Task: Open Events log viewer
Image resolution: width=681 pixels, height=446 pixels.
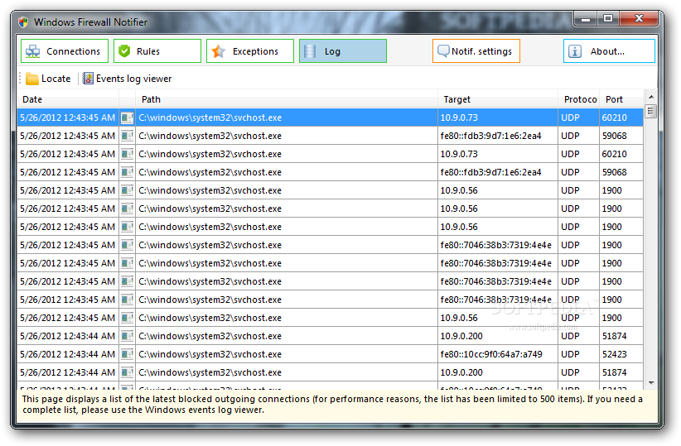Action: pyautogui.click(x=128, y=79)
